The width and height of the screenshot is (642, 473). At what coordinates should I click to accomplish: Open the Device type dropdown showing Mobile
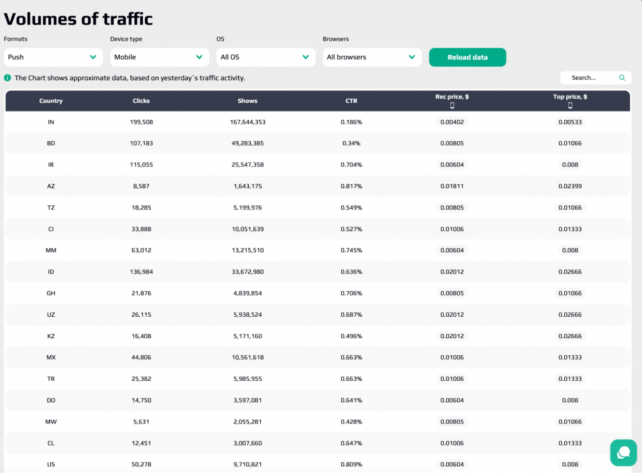(x=160, y=57)
